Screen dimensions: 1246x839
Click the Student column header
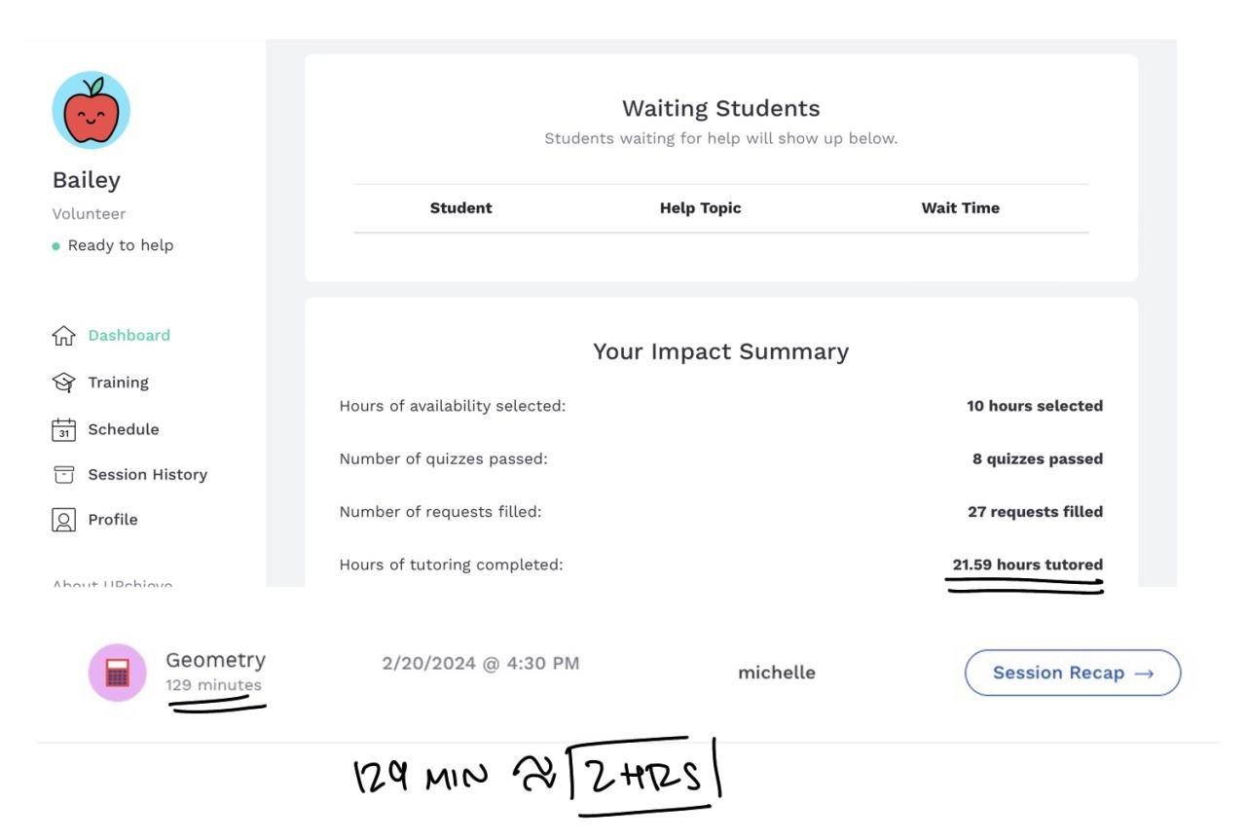(x=460, y=208)
